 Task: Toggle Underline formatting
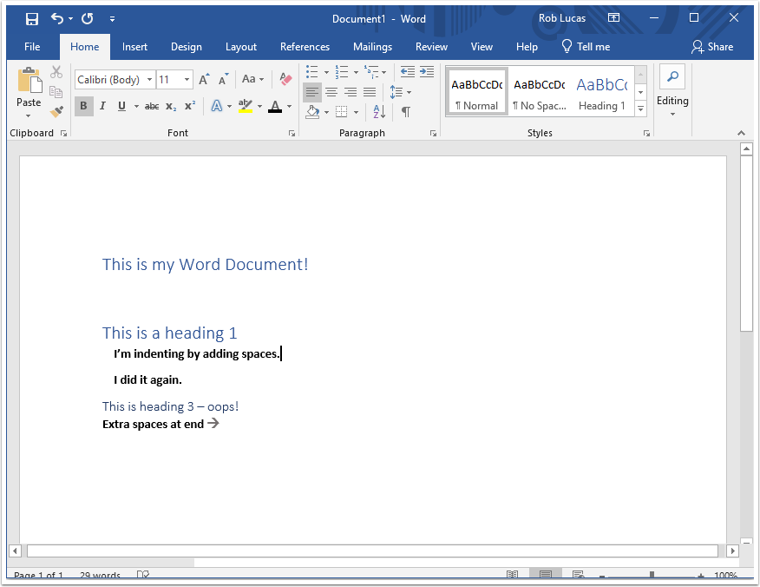click(121, 106)
